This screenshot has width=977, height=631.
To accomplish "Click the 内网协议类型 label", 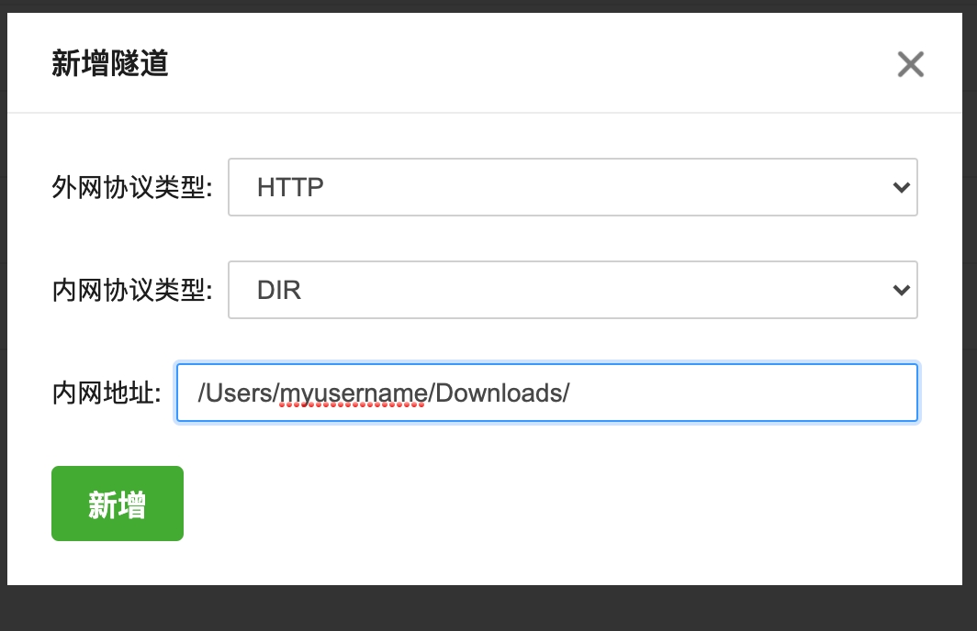I will point(132,290).
